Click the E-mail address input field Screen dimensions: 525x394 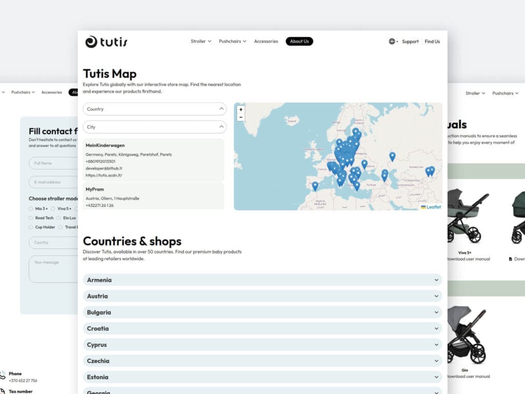53,182
